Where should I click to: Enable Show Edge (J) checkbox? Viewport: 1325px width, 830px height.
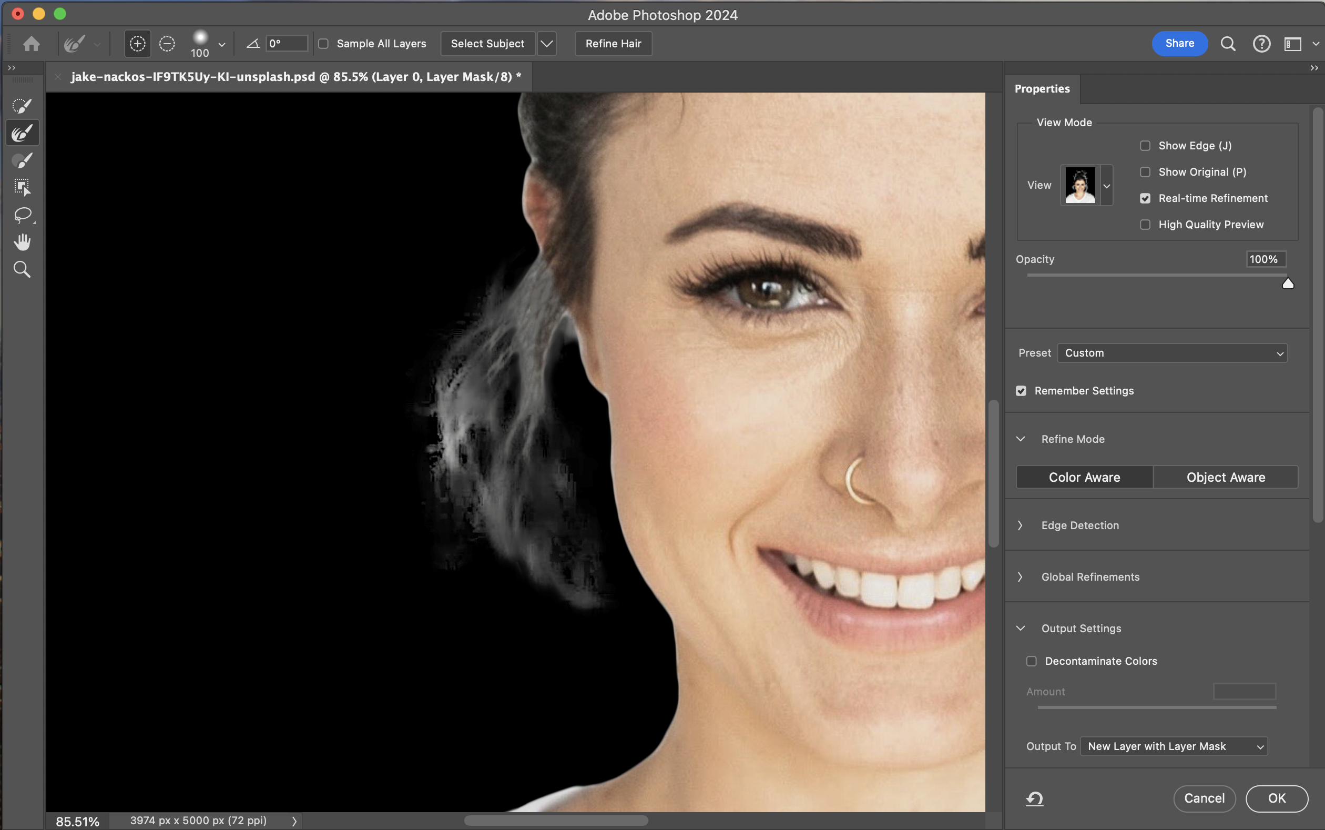coord(1145,146)
